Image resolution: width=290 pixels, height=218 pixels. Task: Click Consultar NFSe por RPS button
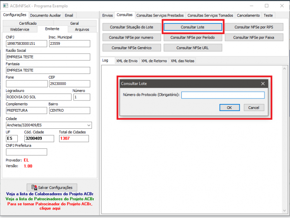click(254, 27)
